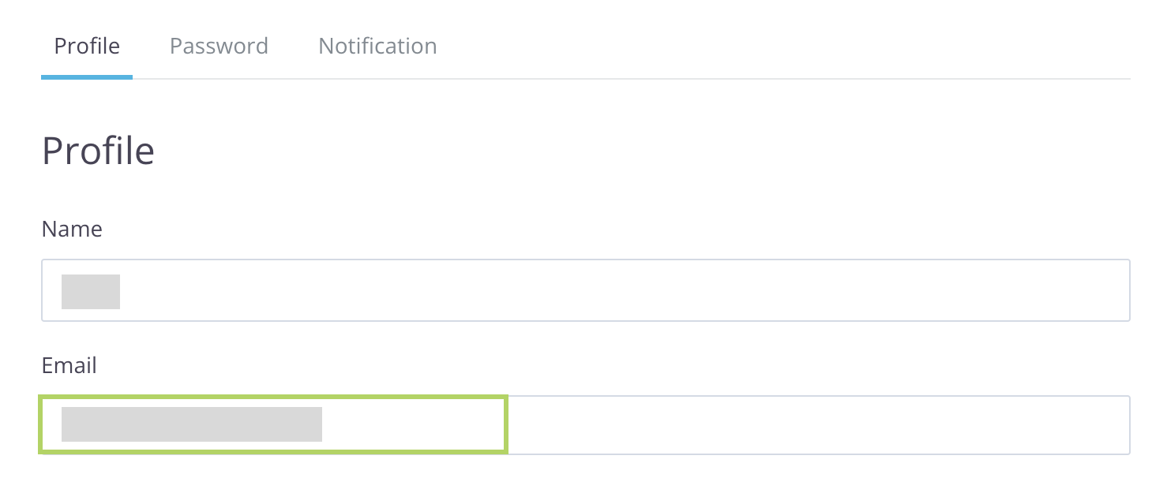Click into the Name input field
Image resolution: width=1167 pixels, height=478 pixels.
click(x=584, y=290)
